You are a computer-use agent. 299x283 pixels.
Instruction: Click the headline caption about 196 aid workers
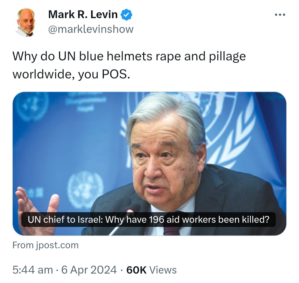[148, 219]
